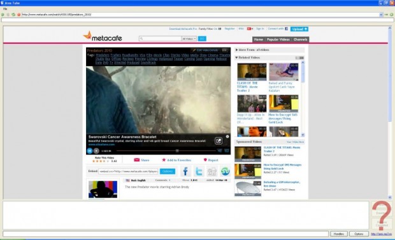
Task: Click the Options button in the bottom bar
Action: point(359,234)
